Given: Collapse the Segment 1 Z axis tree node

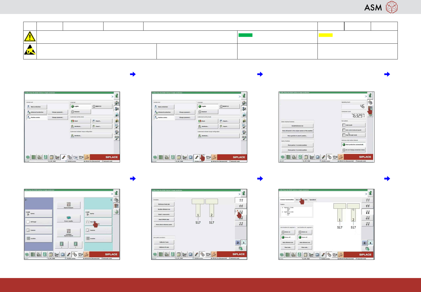Looking at the screenshot, I should coord(282,208).
